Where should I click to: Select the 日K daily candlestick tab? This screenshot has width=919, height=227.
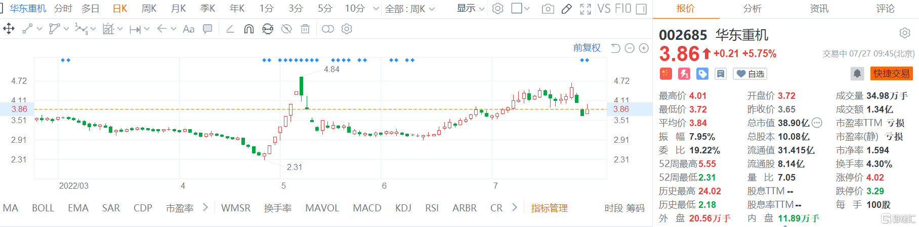tap(120, 9)
